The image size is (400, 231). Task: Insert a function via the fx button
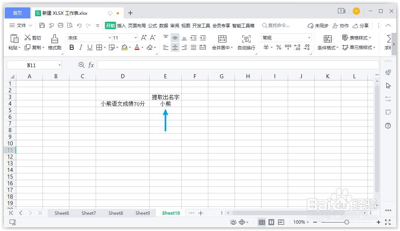click(91, 65)
